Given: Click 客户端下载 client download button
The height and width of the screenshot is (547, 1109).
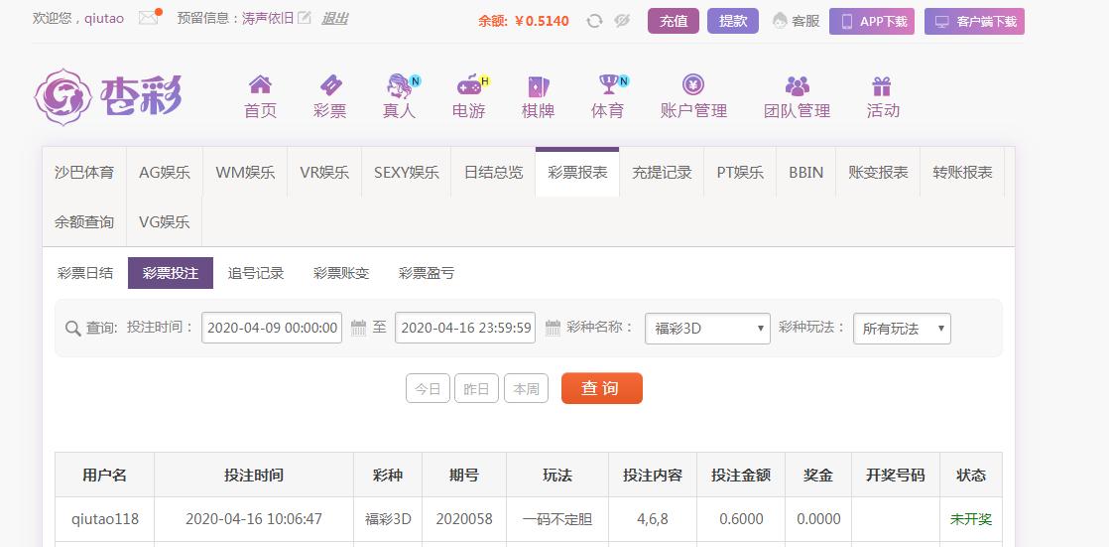Looking at the screenshot, I should pos(974,21).
